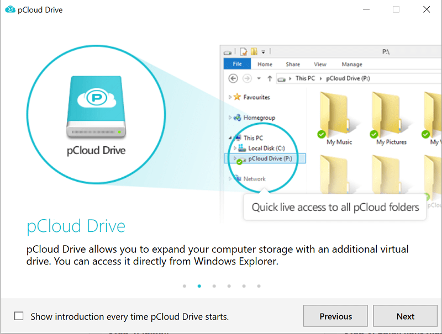Expand the Network tree node
This screenshot has height=334, width=442.
230,179
